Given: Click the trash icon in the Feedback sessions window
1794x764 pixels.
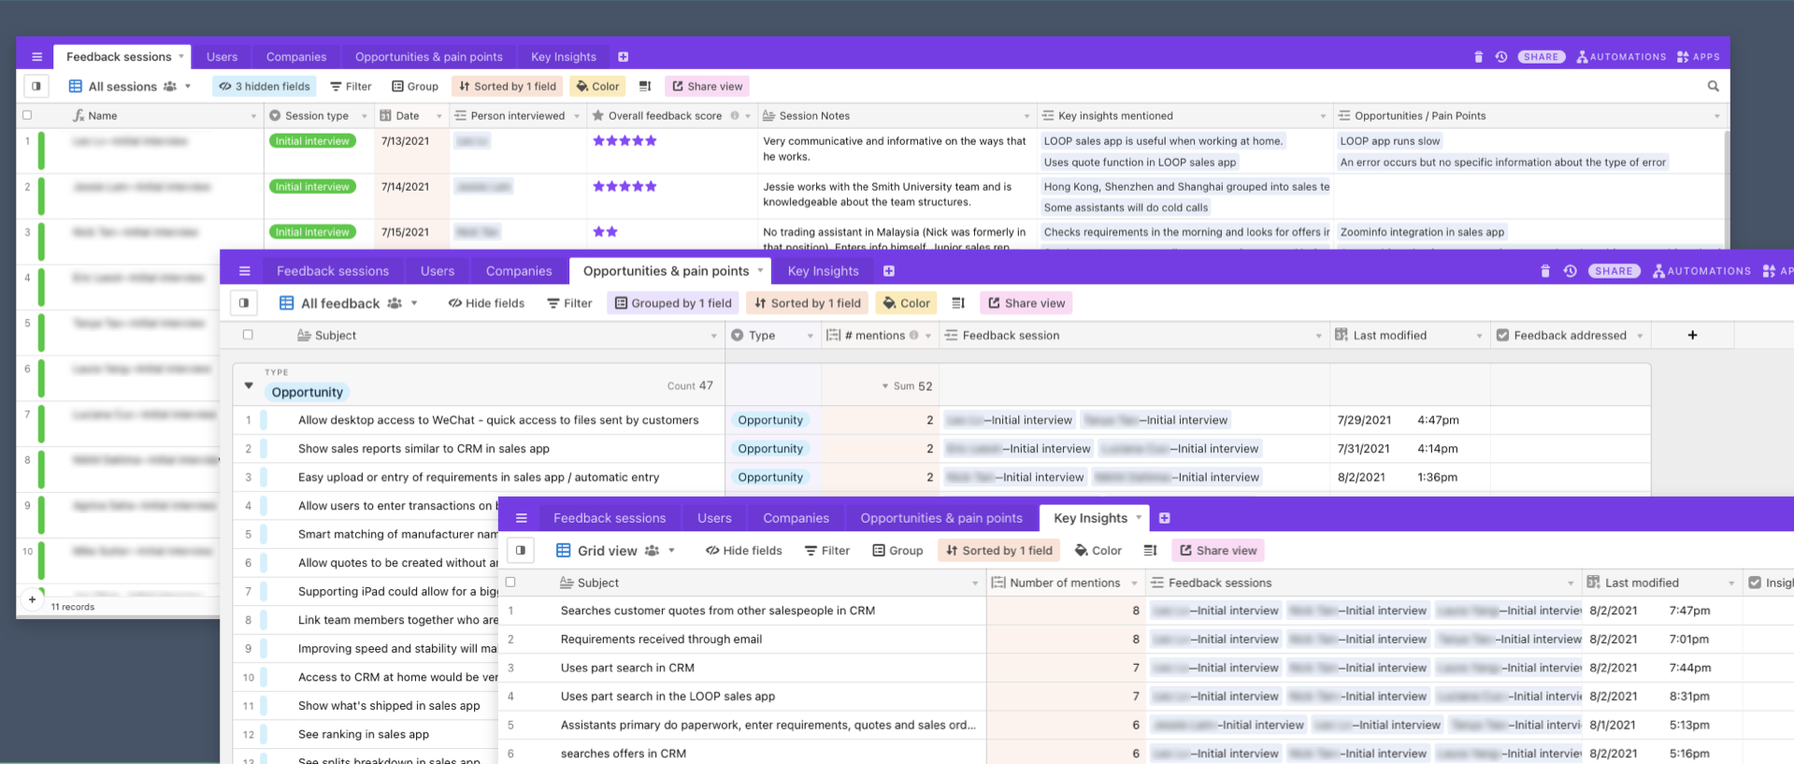Looking at the screenshot, I should pyautogui.click(x=1478, y=57).
